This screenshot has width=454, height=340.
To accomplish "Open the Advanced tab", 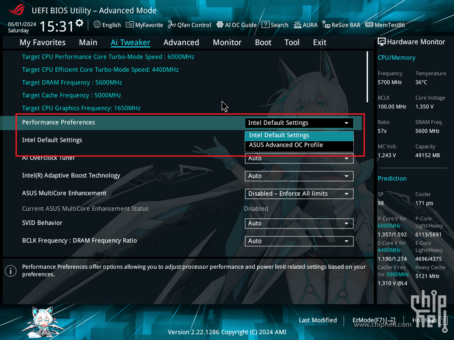I will 181,42.
